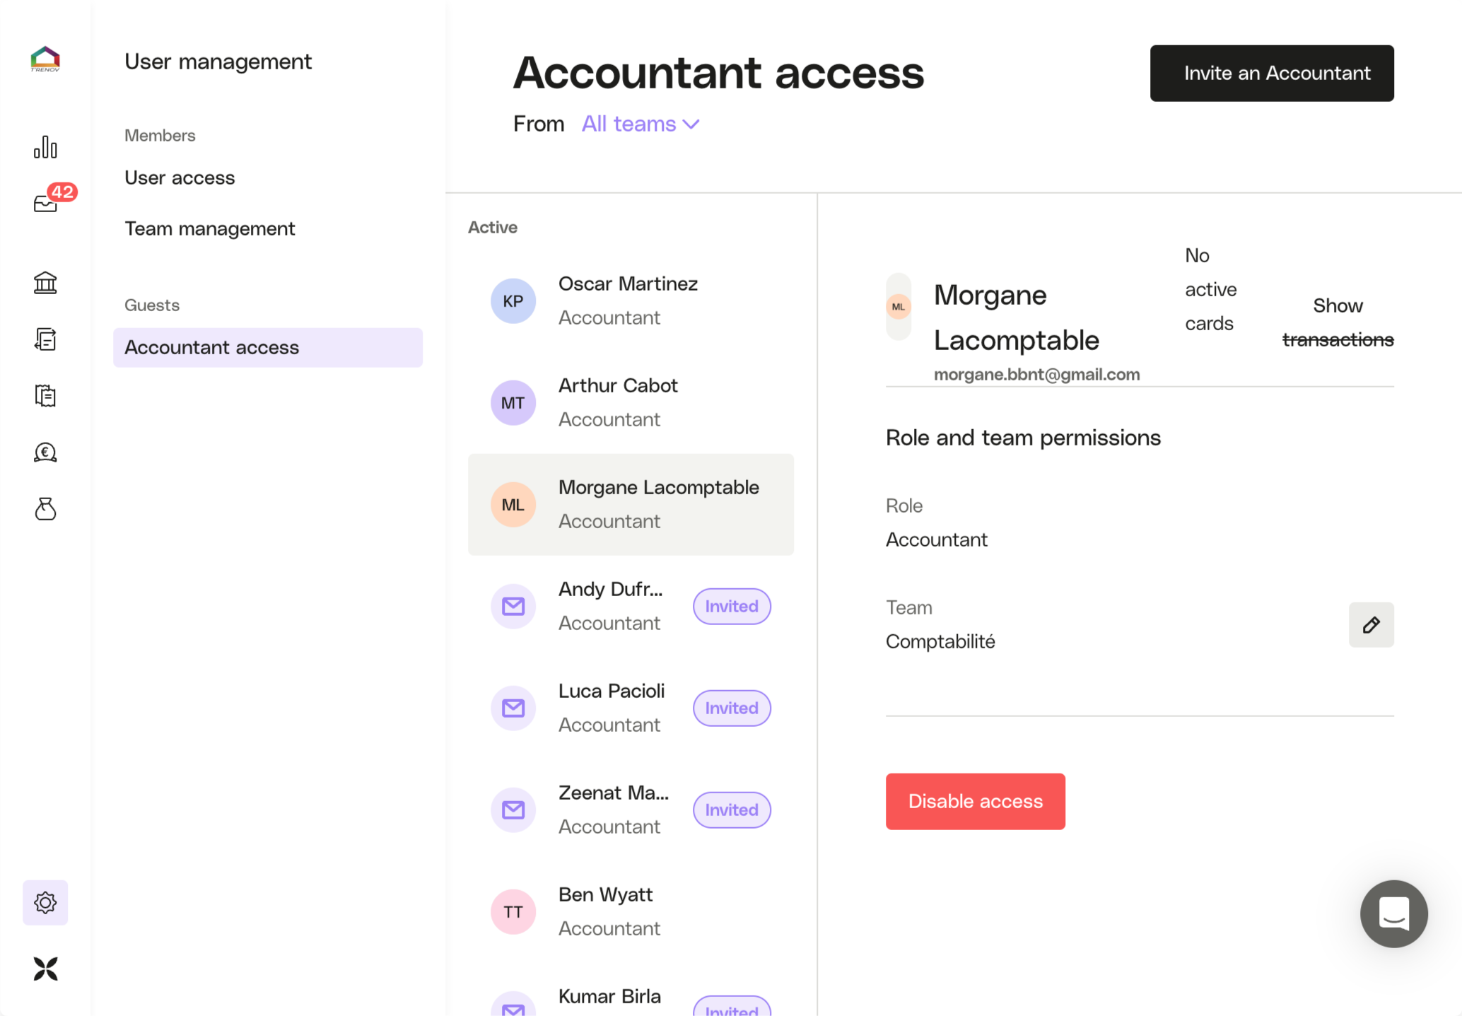
Task: Open Team management section
Action: click(x=209, y=228)
